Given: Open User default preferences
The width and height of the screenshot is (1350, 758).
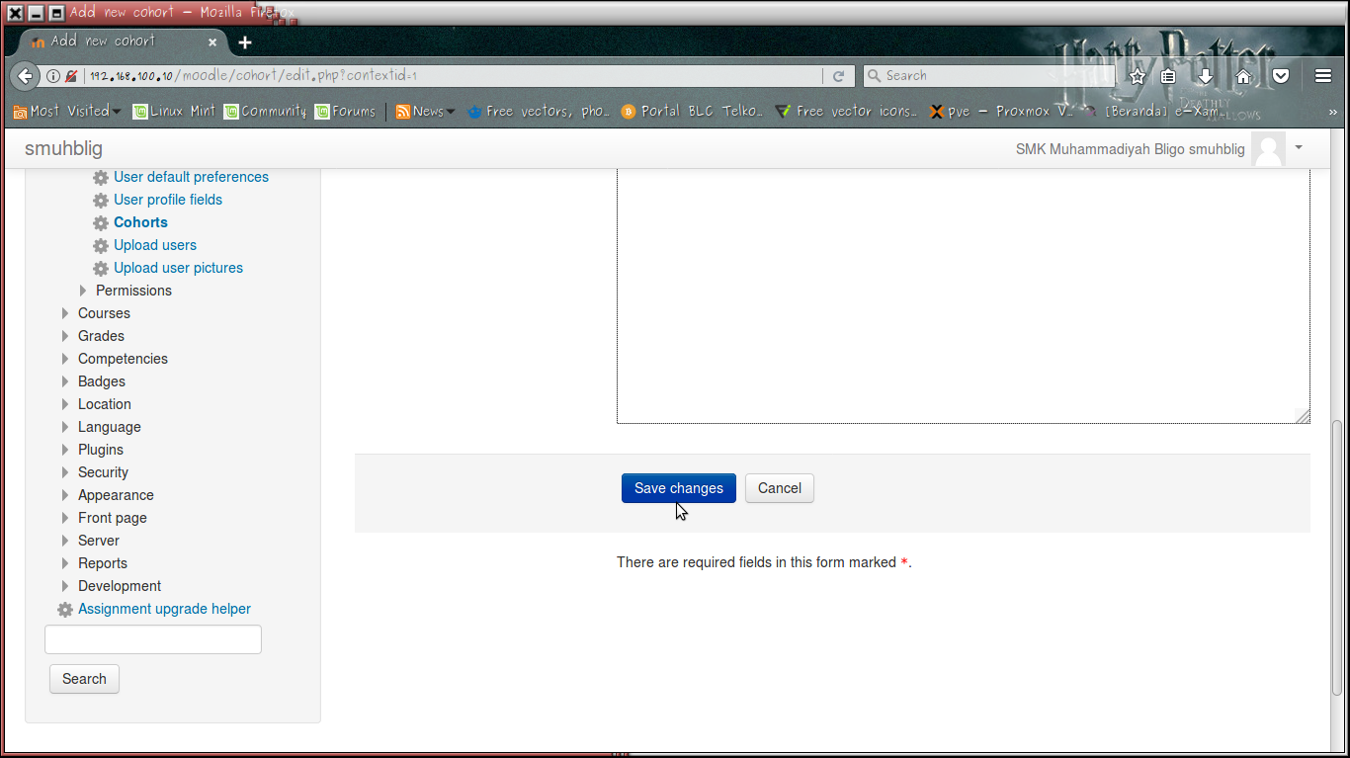Looking at the screenshot, I should click(x=191, y=177).
